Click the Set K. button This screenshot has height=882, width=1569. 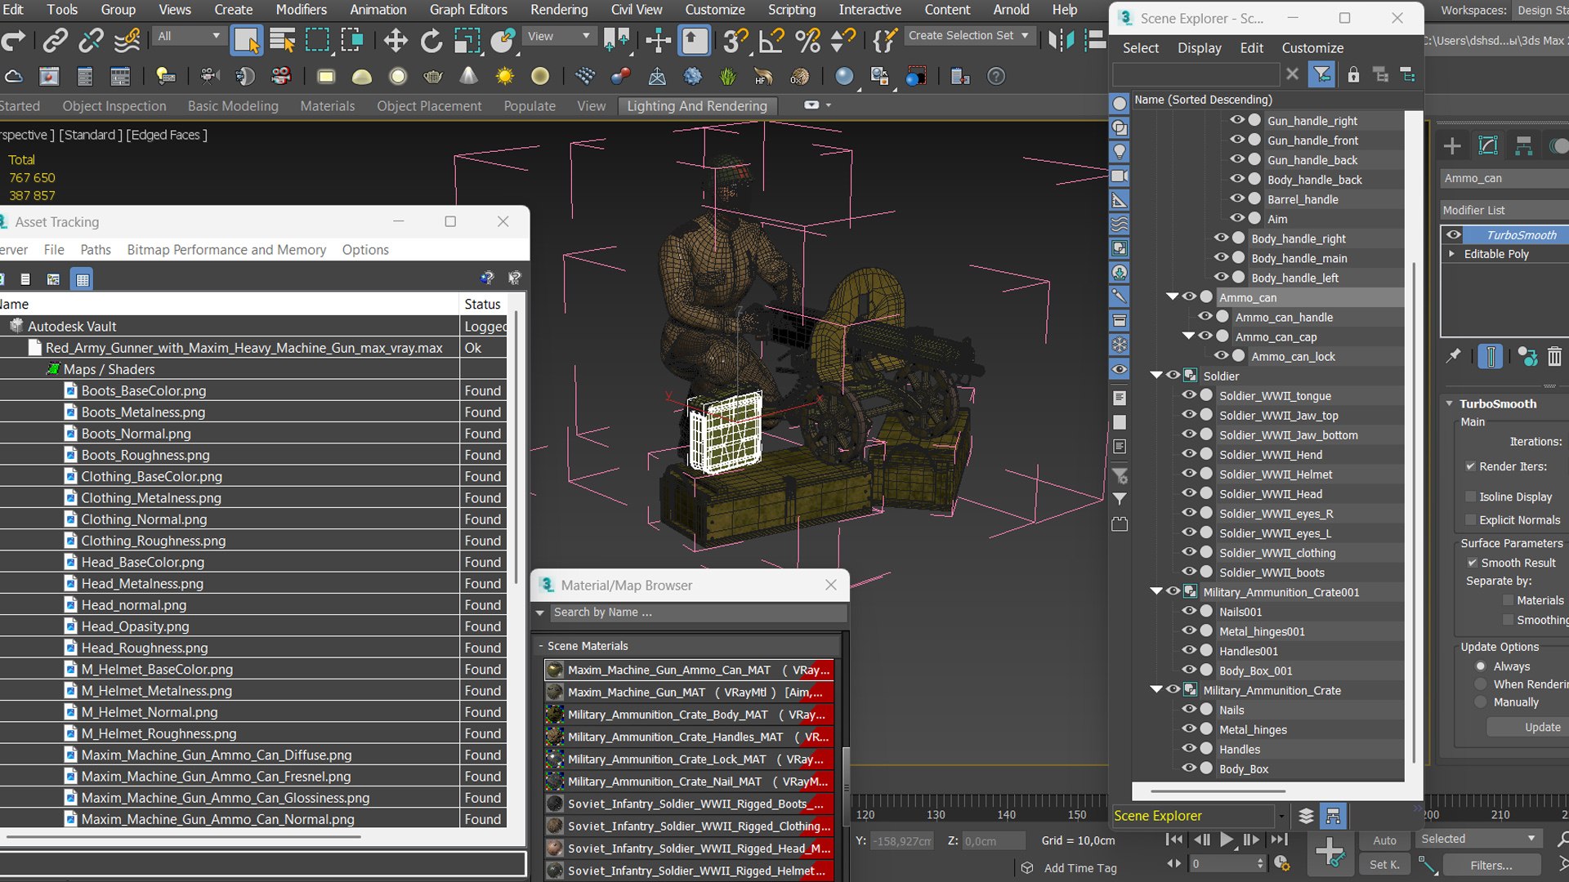[1384, 865]
